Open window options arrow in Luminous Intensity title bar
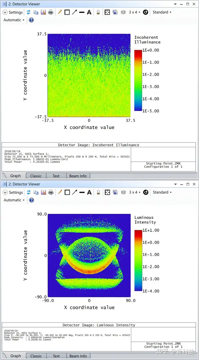Viewport: 199px width, 360px height. click(175, 184)
